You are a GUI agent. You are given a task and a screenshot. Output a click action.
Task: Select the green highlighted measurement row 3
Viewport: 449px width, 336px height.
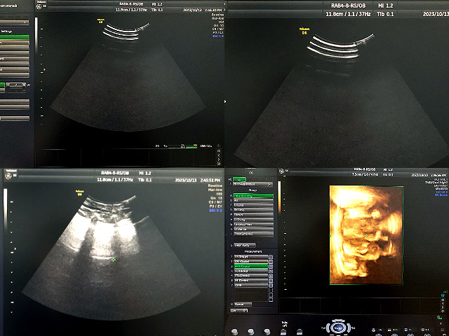[x=251, y=266]
